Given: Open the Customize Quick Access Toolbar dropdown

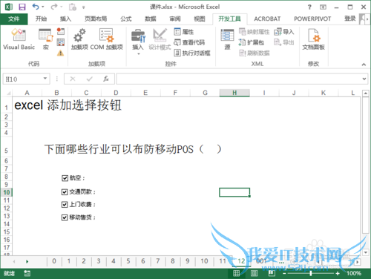Looking at the screenshot, I should (x=84, y=7).
